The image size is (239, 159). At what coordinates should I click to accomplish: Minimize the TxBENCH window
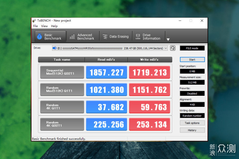point(180,21)
